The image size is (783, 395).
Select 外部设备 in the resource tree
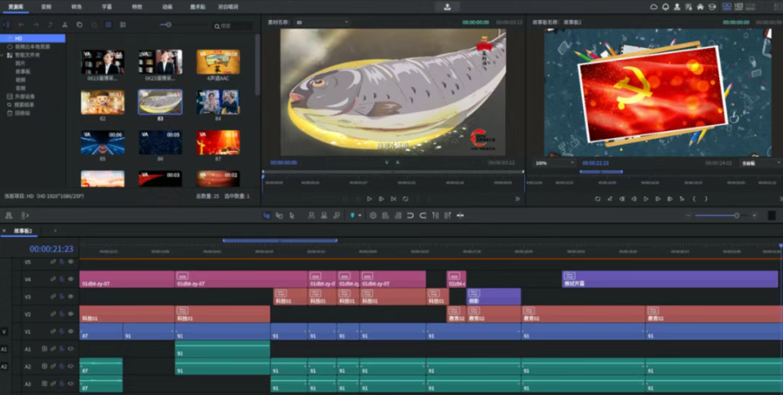click(25, 96)
